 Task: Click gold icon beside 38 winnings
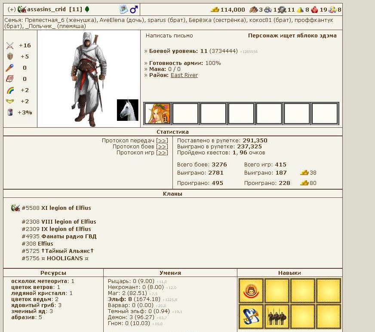(x=304, y=172)
